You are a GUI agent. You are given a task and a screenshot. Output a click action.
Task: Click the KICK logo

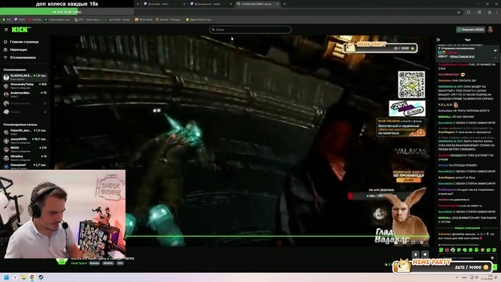[21, 29]
